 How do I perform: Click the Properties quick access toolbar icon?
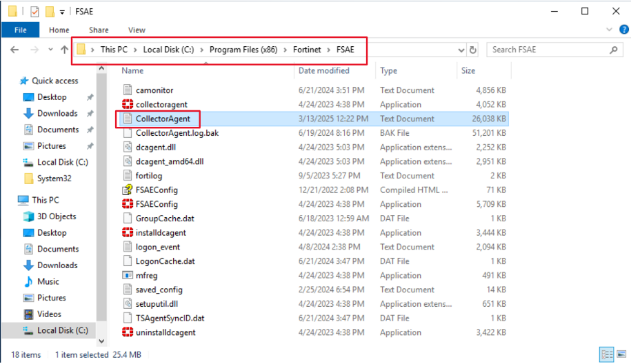34,12
